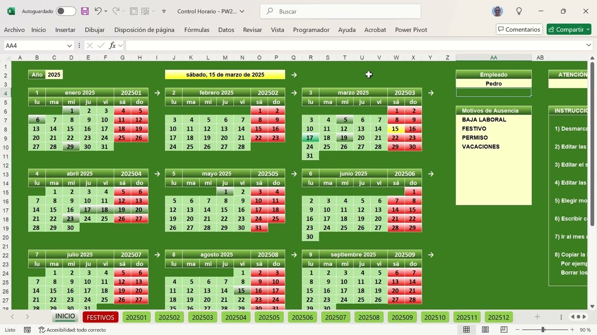Viewport: 597px width, 335px height.
Task: Click the lightbulb ideas icon in title bar
Action: [x=519, y=11]
